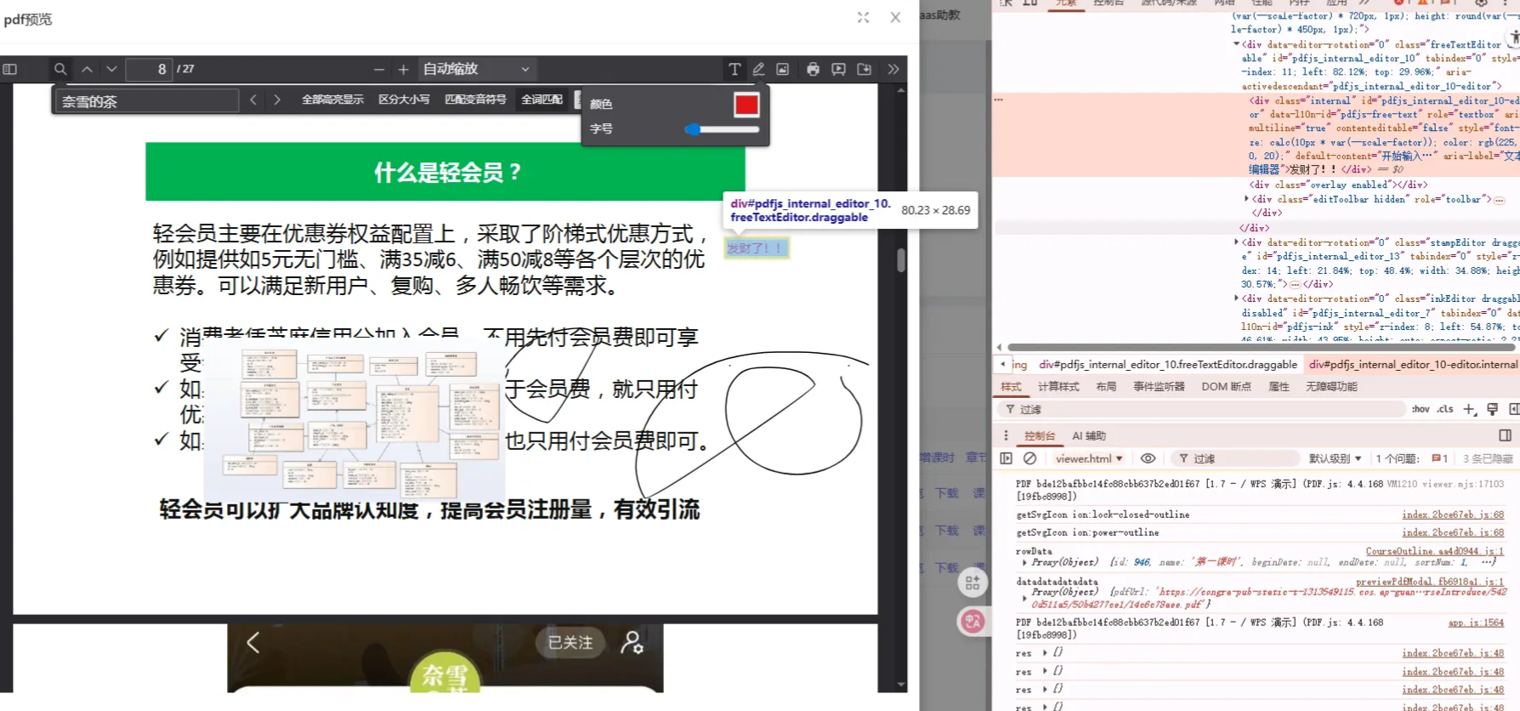Open the drawer three-dot menu
This screenshot has height=711, width=1520.
pos(1006,435)
